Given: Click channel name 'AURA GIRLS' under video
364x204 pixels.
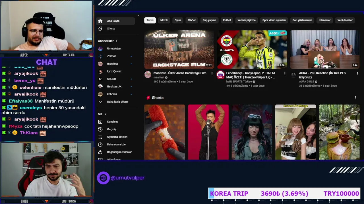Looking at the screenshot, I should [307, 82].
